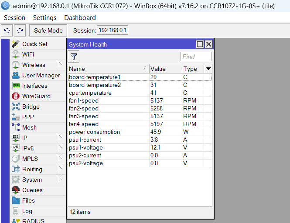Expand the Routing submenu arrow
This screenshot has height=223, width=290.
[60, 169]
